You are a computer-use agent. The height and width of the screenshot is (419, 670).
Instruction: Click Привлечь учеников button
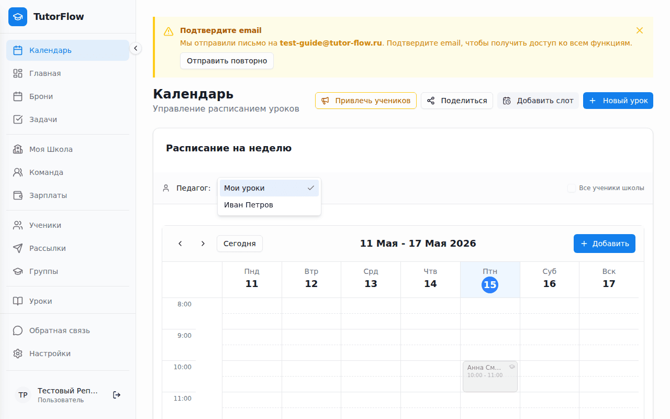(366, 101)
